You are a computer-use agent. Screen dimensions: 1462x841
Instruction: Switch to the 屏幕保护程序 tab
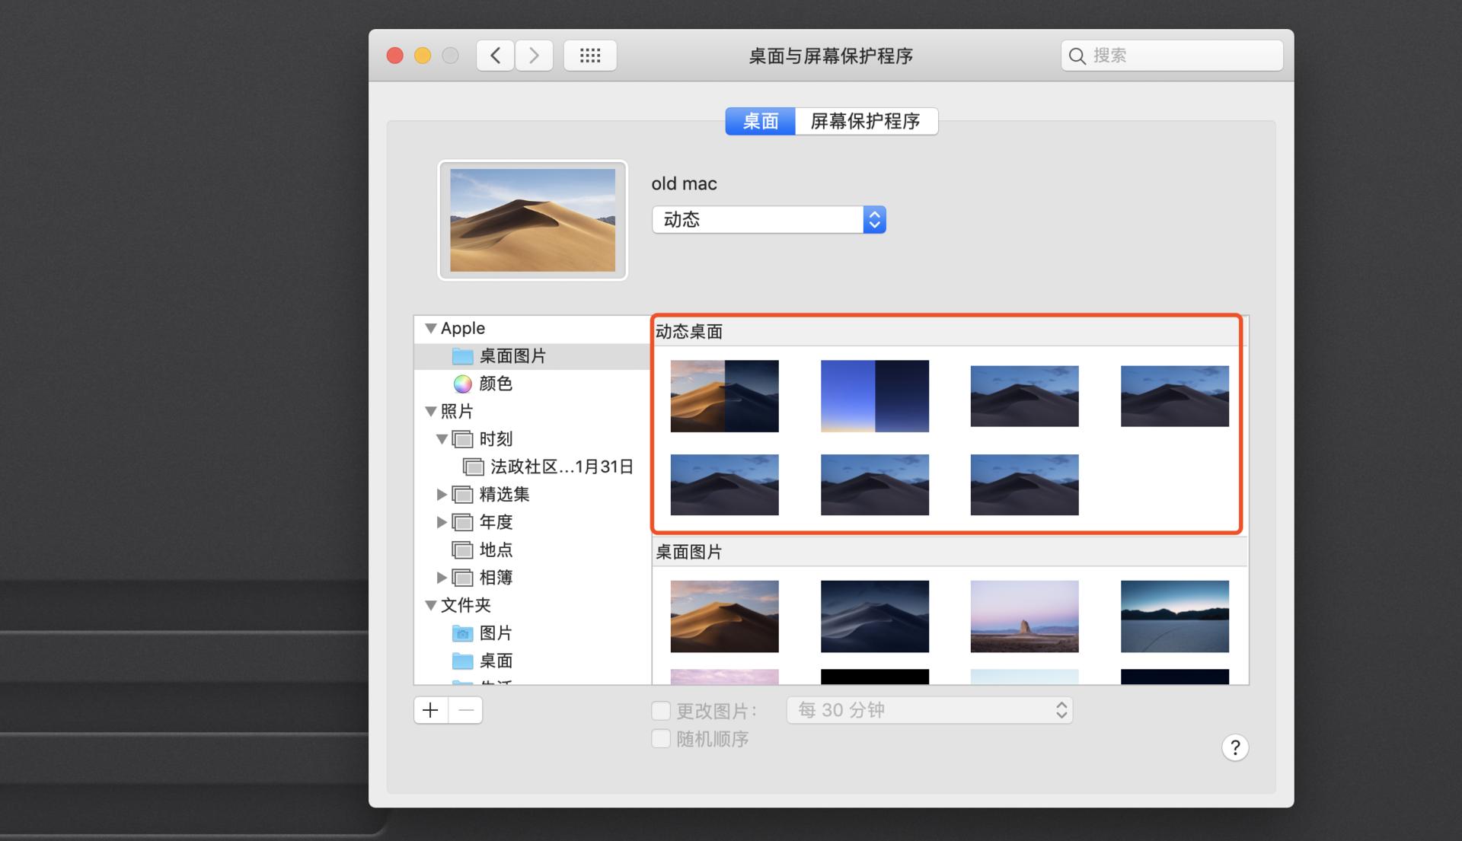pyautogui.click(x=867, y=121)
